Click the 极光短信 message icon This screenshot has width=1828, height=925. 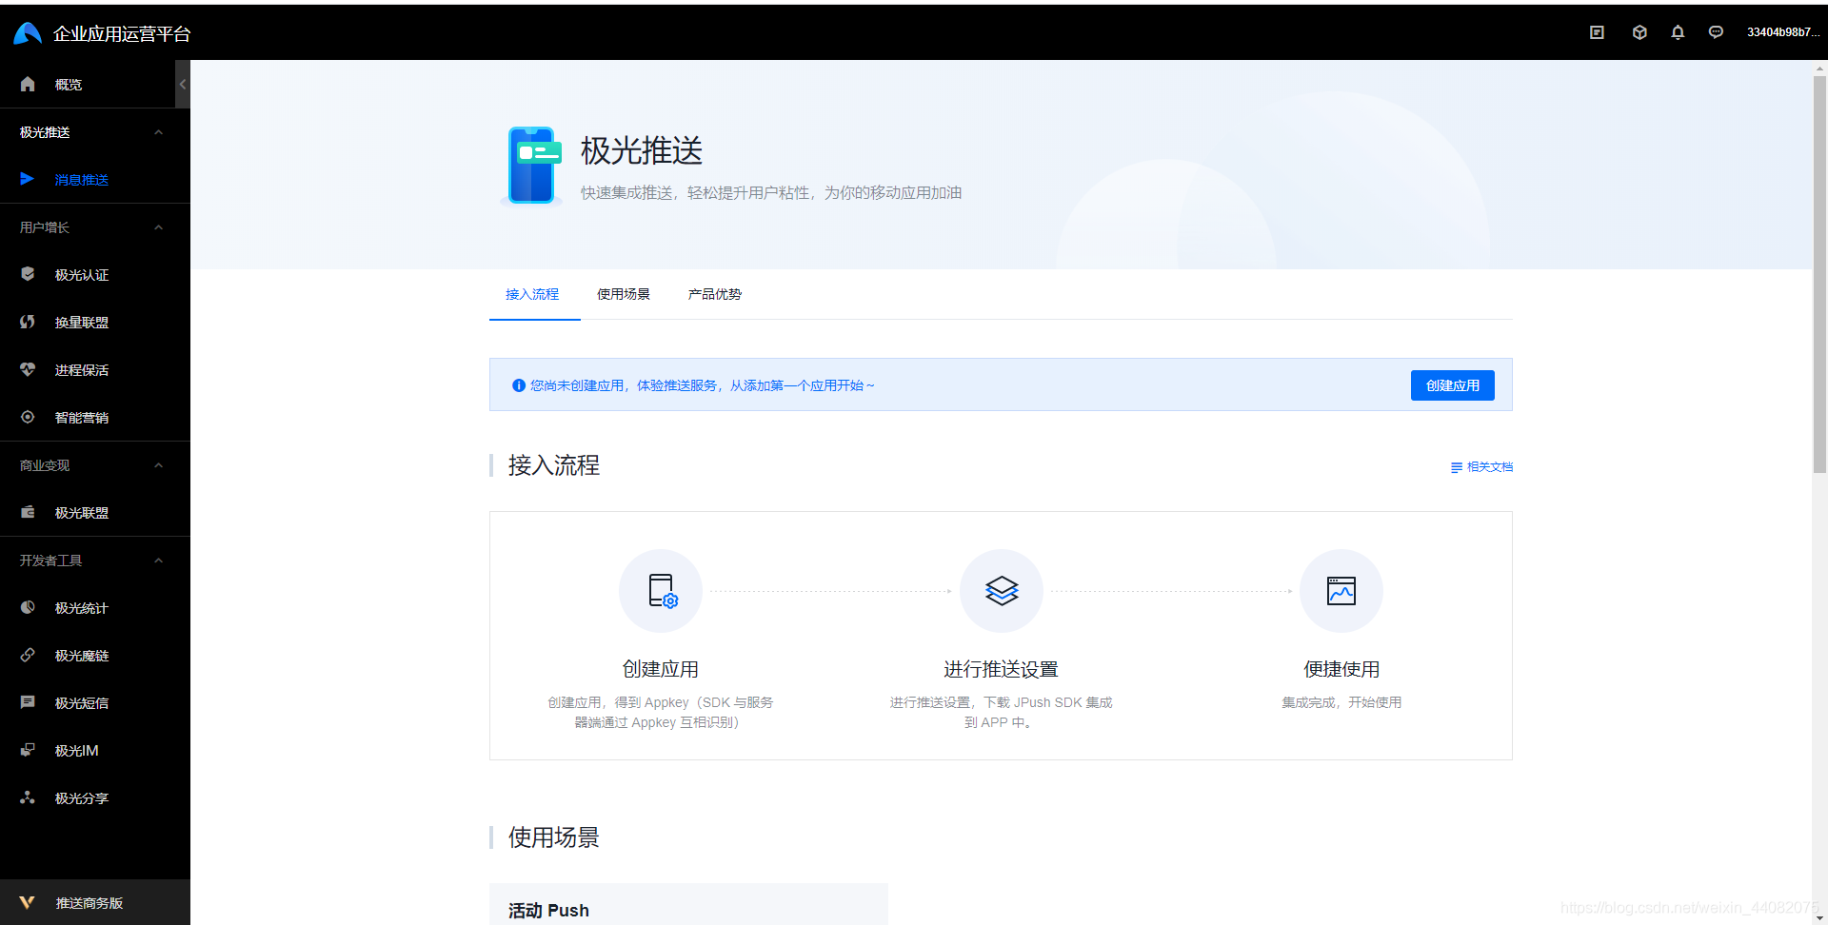28,702
